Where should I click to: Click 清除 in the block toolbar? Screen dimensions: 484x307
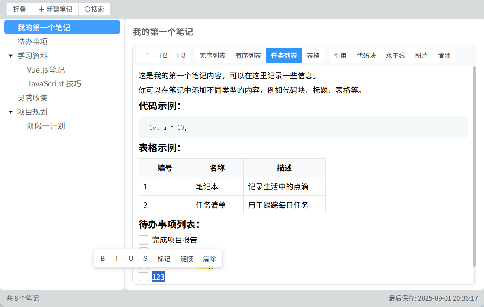pos(444,55)
